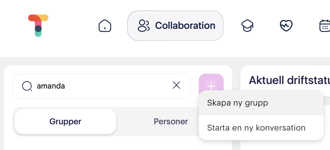Open the graduation cap learning section
330x150 pixels.
coord(247,26)
